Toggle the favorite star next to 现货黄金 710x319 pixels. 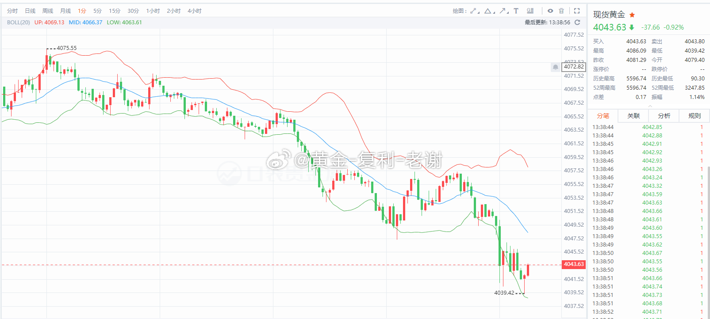pos(632,15)
